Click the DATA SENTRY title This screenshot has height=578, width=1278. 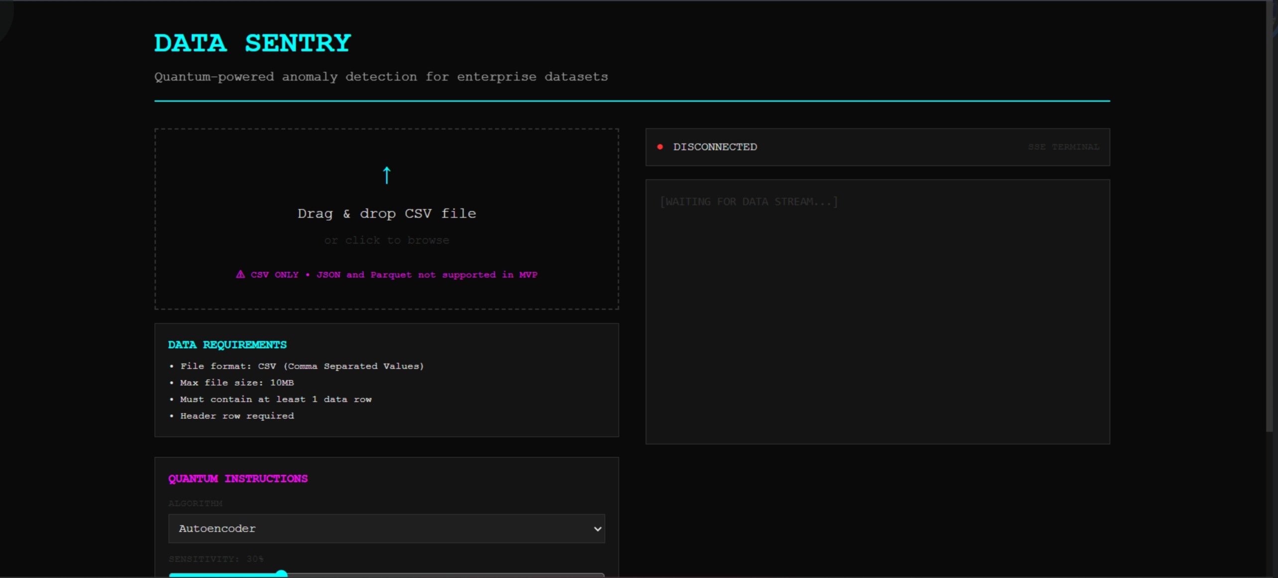tap(253, 43)
